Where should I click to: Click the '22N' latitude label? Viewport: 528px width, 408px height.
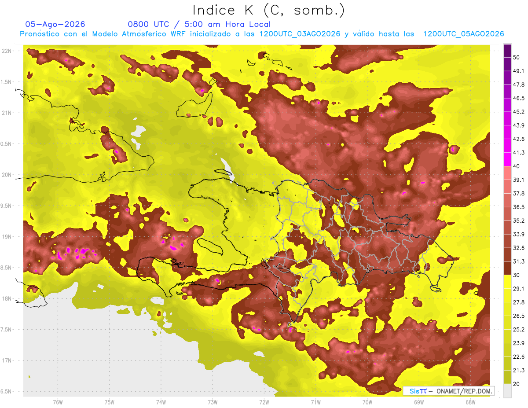[x=7, y=51]
